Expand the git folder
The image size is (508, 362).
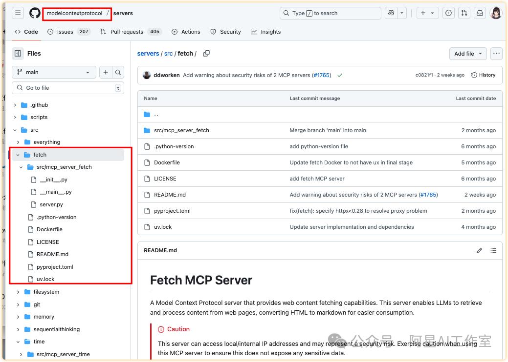pyautogui.click(x=18, y=304)
